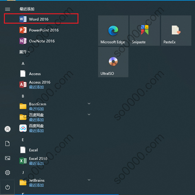Expand the Bandicam folder chevron
Viewport: 195px width, 195px height.
click(x=89, y=104)
